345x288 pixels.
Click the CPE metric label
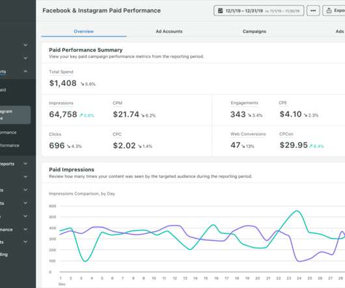[283, 103]
